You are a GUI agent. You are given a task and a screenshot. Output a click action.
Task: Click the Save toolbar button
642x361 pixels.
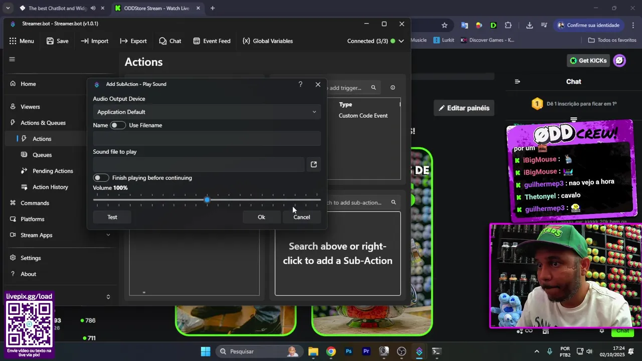click(57, 41)
